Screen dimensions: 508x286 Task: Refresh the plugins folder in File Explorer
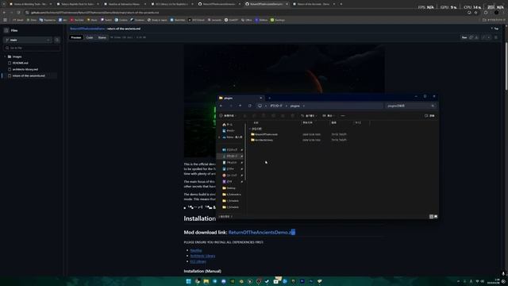(250, 106)
